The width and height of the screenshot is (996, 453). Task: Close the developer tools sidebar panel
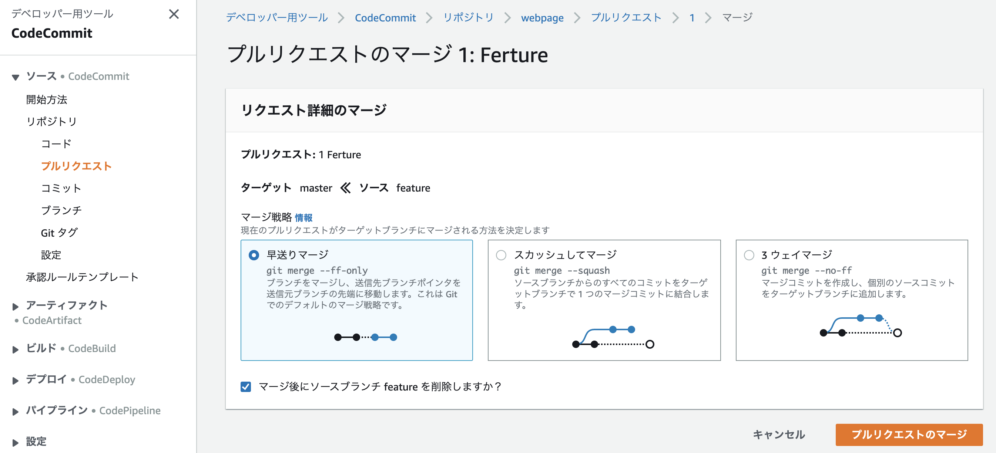coord(174,14)
